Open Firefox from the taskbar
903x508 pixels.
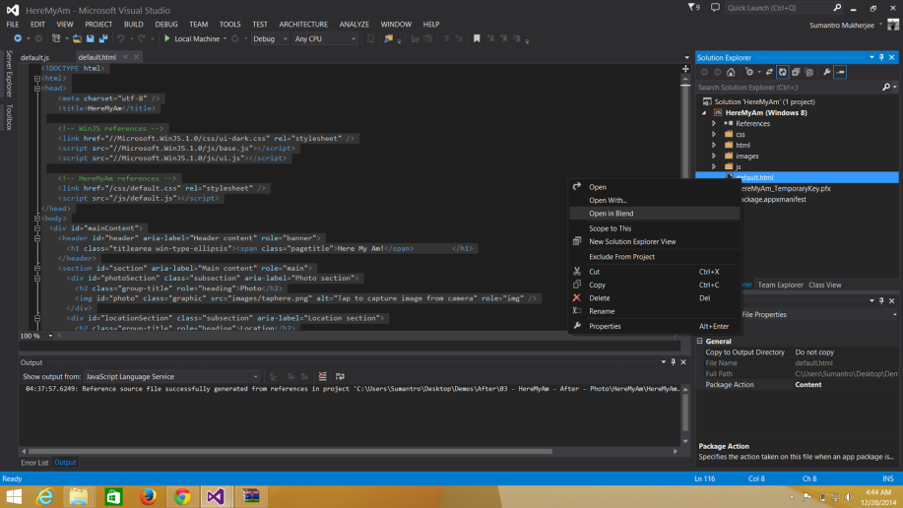point(148,496)
